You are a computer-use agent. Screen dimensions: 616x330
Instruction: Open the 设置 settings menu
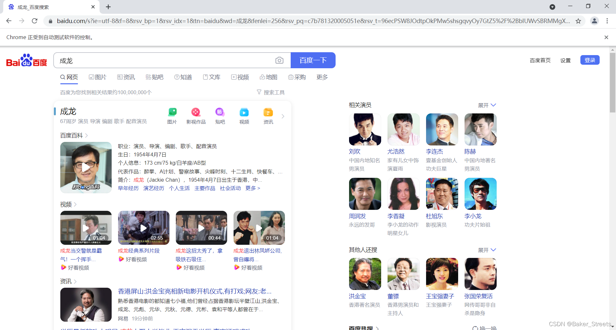coord(565,60)
